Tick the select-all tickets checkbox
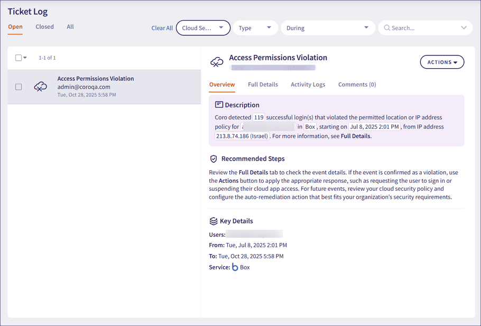 click(18, 58)
